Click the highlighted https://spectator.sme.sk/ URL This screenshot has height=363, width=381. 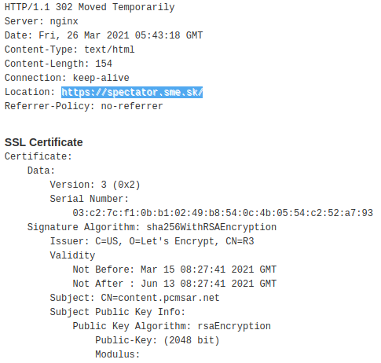[132, 92]
